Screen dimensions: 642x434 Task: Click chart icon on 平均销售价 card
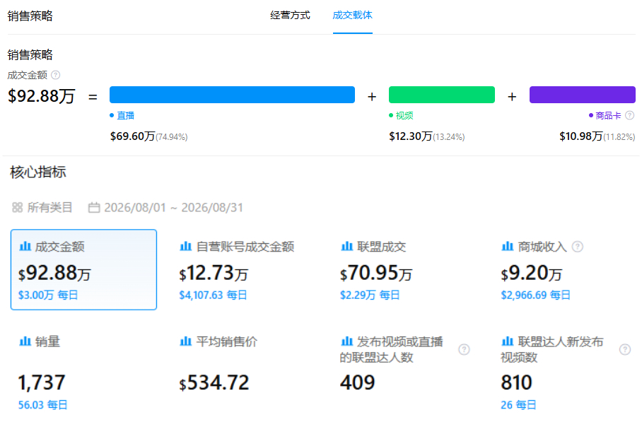pos(185,341)
